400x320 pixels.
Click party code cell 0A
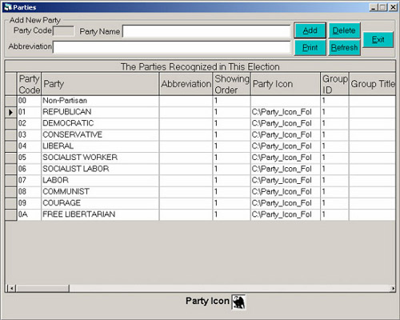(29, 214)
